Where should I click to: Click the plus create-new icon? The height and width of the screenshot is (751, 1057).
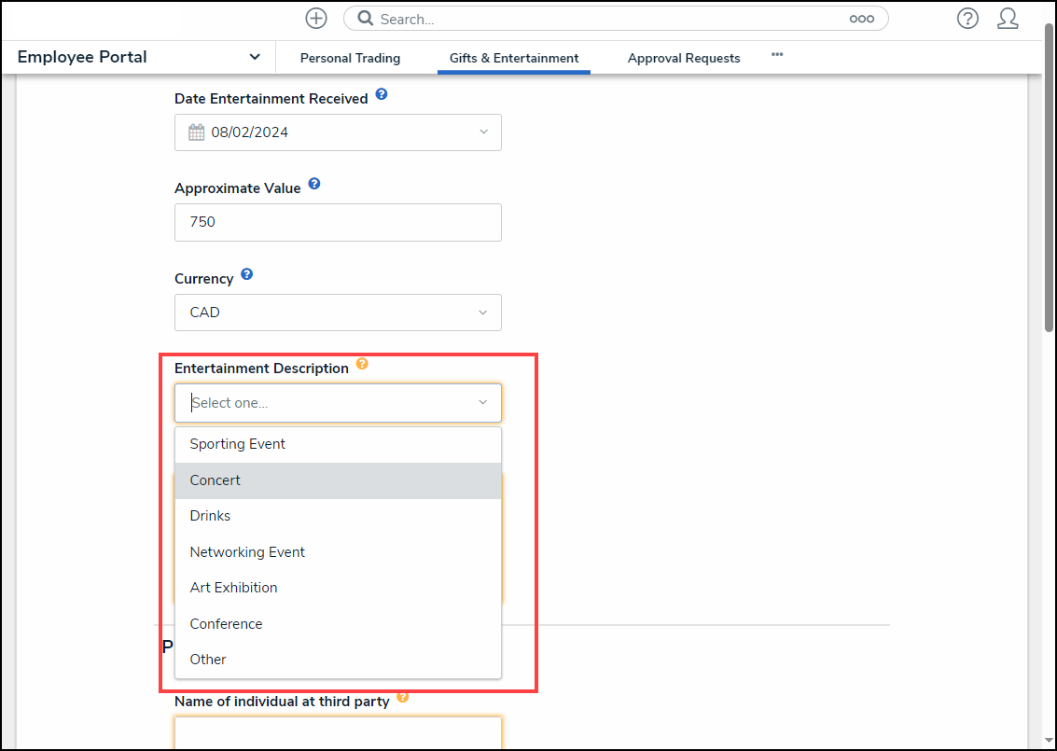[316, 19]
